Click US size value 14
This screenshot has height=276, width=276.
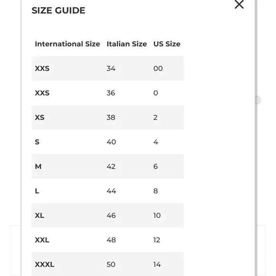(x=157, y=265)
